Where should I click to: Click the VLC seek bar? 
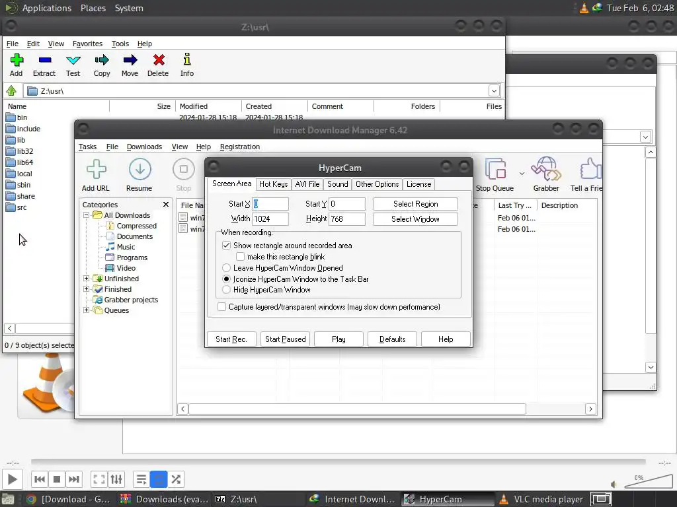click(338, 461)
